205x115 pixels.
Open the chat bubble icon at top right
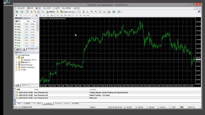(199, 12)
